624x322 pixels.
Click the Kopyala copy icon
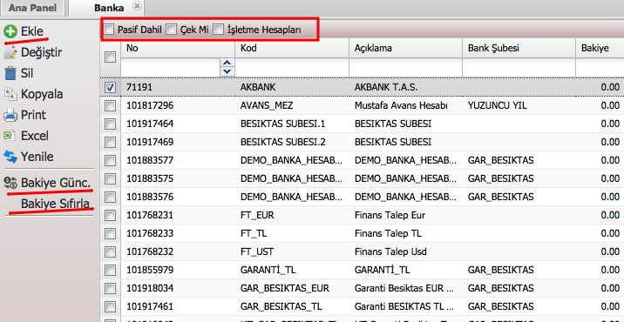10,94
